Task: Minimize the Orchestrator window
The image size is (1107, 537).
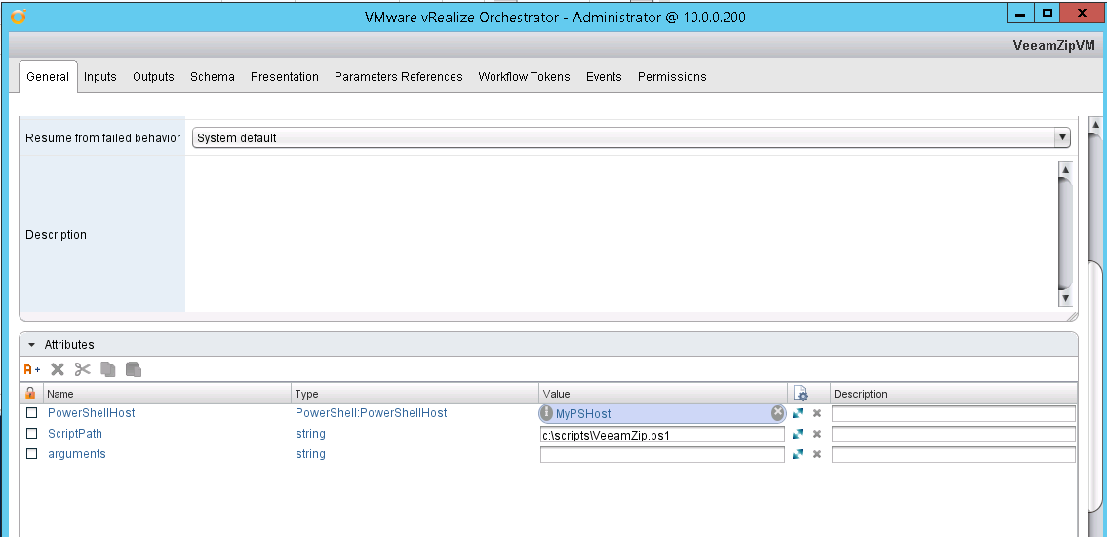Action: [x=1020, y=14]
